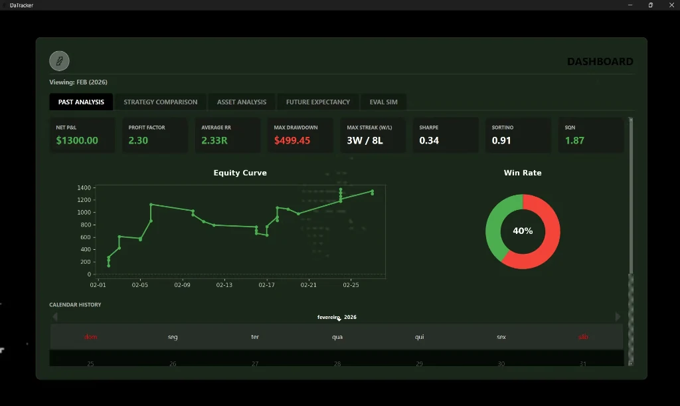Click the Sharpe ratio card
680x406 pixels.
pos(446,135)
